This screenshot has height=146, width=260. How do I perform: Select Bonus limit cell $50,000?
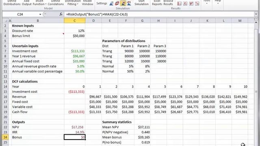point(75,36)
